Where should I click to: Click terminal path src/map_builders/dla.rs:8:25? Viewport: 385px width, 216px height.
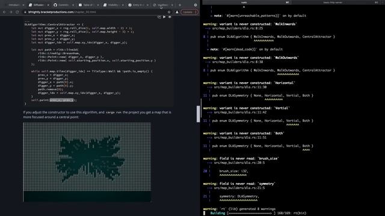238,28
